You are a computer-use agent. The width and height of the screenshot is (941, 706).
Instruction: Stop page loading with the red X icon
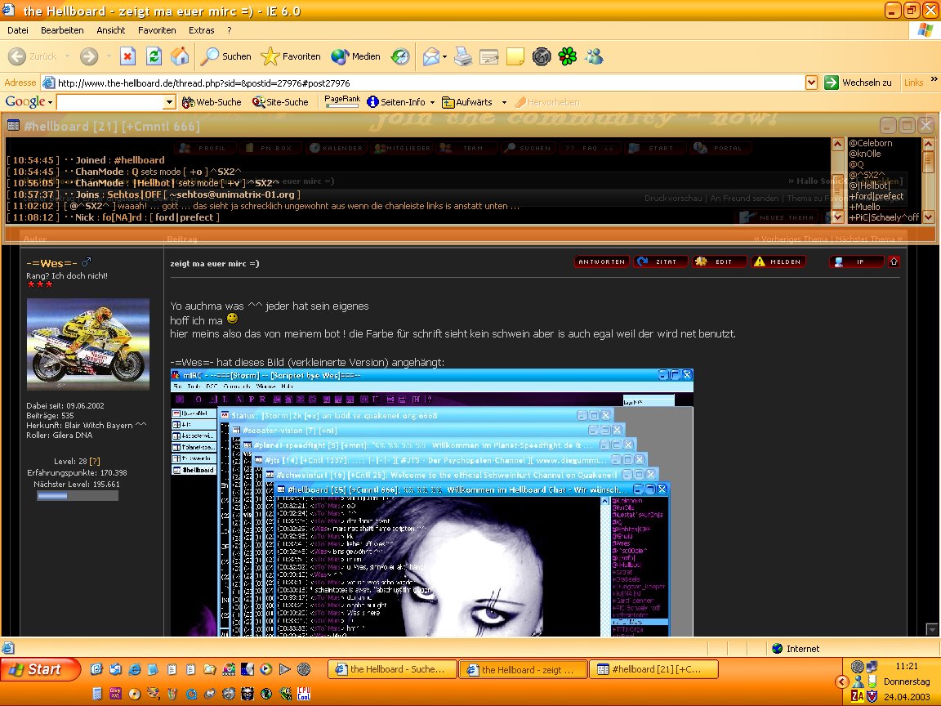[x=127, y=56]
